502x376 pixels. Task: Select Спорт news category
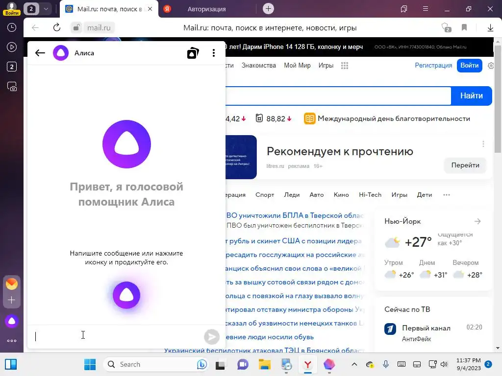point(265,195)
